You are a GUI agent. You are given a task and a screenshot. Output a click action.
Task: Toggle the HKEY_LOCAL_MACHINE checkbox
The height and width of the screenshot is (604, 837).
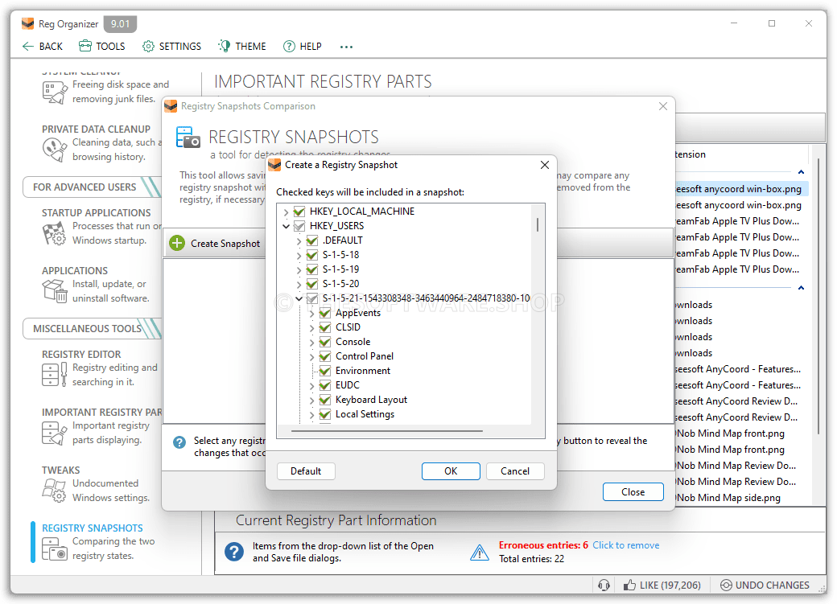point(299,212)
